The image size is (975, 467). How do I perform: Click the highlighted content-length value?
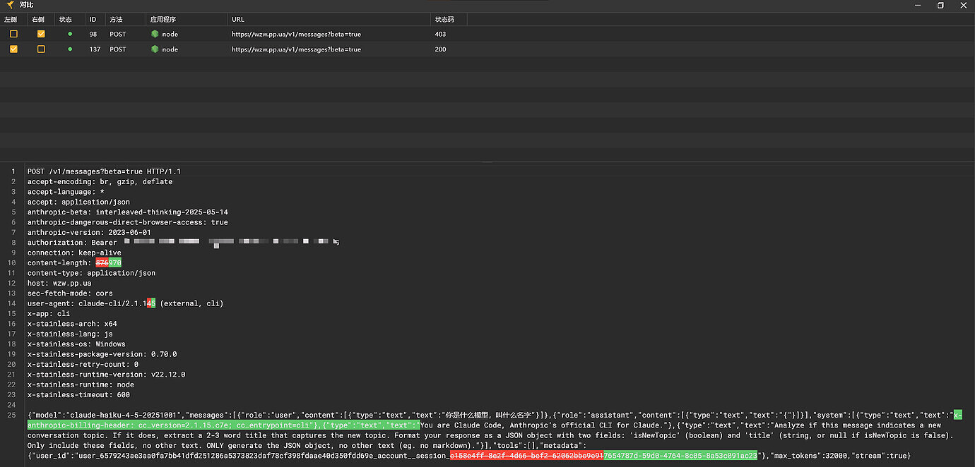click(109, 262)
